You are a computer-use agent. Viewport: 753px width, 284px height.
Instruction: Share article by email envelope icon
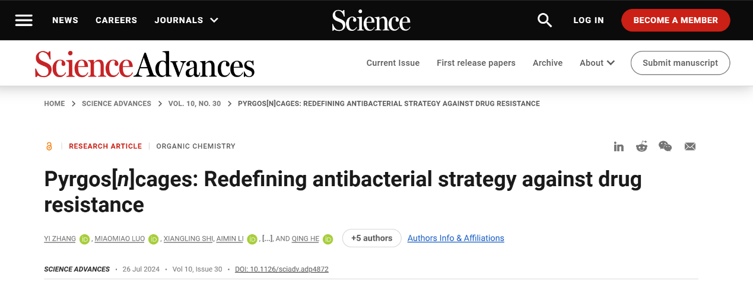coord(690,146)
